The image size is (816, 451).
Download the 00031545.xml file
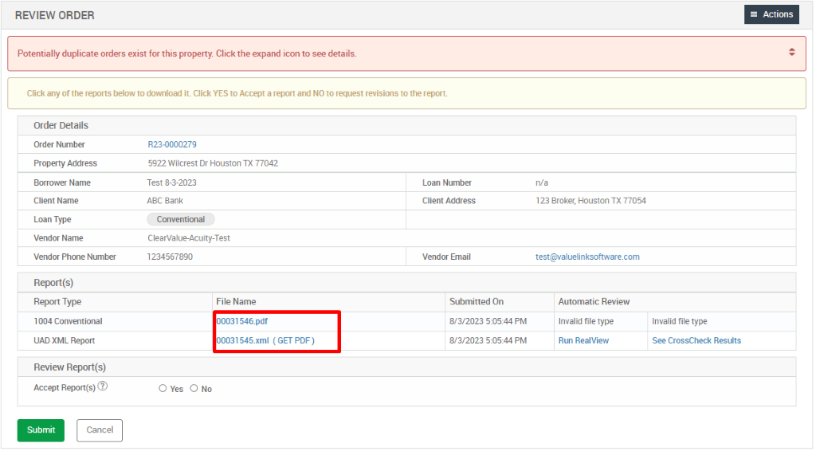point(242,341)
